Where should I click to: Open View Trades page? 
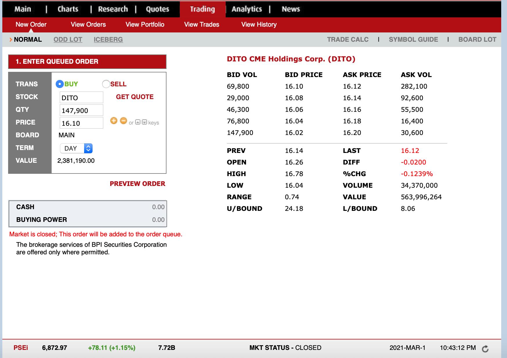point(202,24)
